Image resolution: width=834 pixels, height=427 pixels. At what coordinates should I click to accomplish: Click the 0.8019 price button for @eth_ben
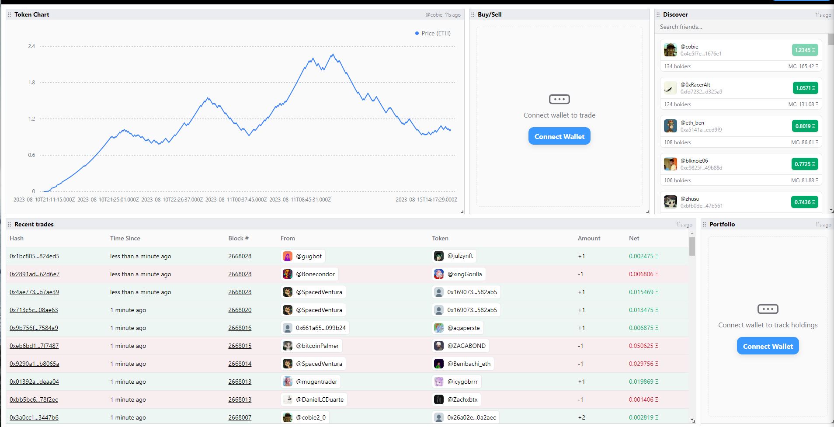pyautogui.click(x=805, y=126)
